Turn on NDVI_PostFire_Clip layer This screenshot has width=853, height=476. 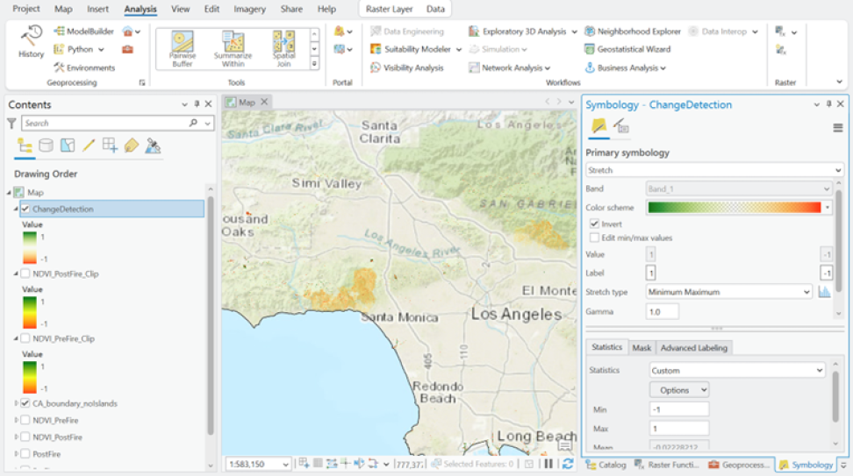[x=25, y=274]
